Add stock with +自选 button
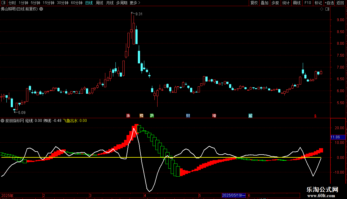Viewport: 347px width, 199px height. click(329, 3)
